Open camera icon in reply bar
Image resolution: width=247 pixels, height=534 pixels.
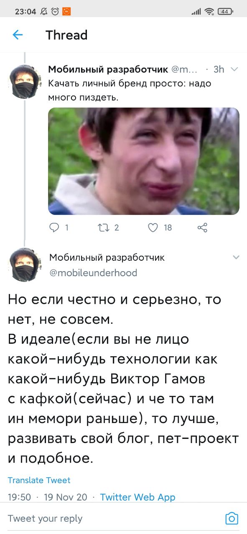click(232, 518)
